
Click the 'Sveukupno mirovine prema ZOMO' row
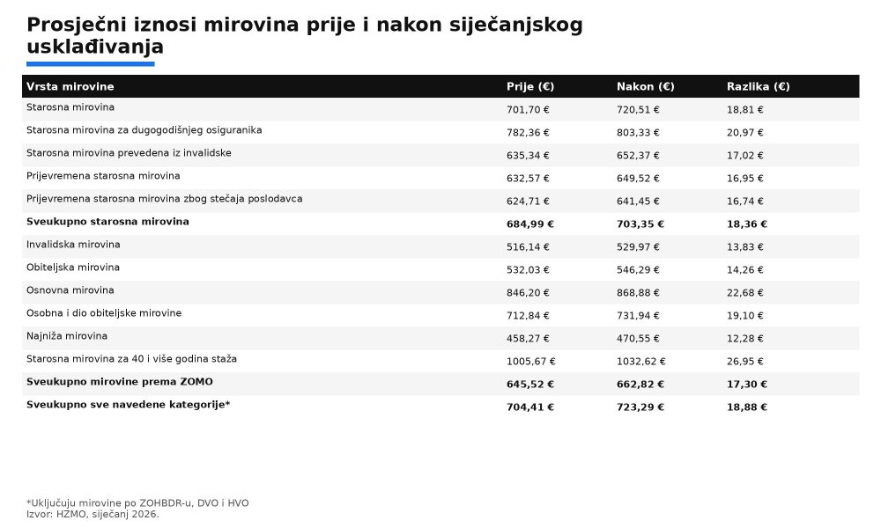click(119, 382)
